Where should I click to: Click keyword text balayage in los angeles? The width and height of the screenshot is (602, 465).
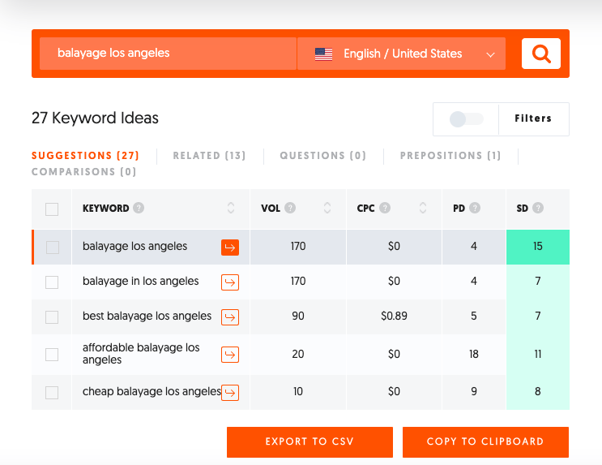[140, 281]
